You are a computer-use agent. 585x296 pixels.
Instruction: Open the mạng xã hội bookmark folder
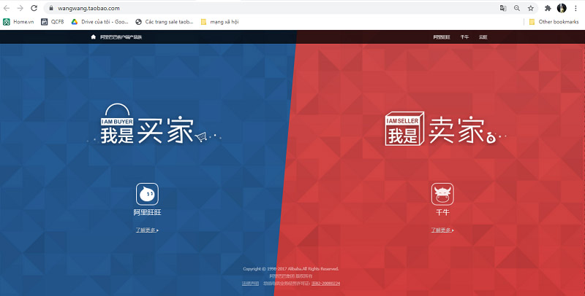point(220,22)
